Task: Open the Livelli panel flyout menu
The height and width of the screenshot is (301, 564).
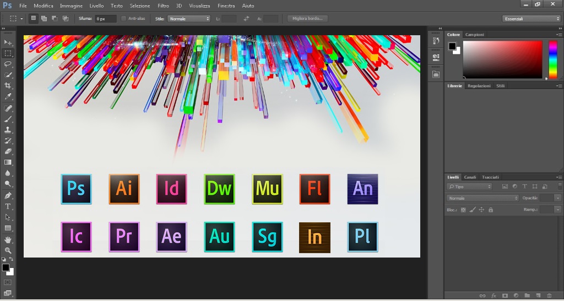Action: coord(559,177)
